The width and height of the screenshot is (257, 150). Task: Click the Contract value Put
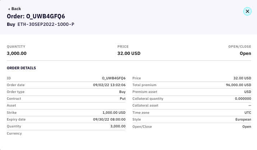pos(122,99)
